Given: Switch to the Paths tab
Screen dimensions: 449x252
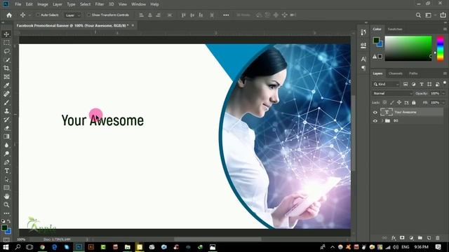Looking at the screenshot, I should pyautogui.click(x=413, y=73).
